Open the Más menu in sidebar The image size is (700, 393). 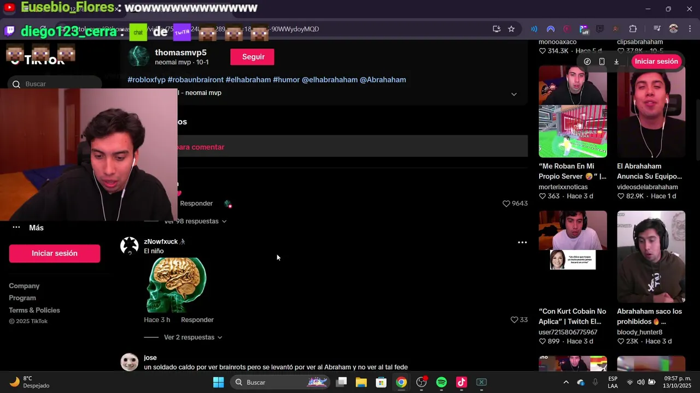[x=36, y=228]
